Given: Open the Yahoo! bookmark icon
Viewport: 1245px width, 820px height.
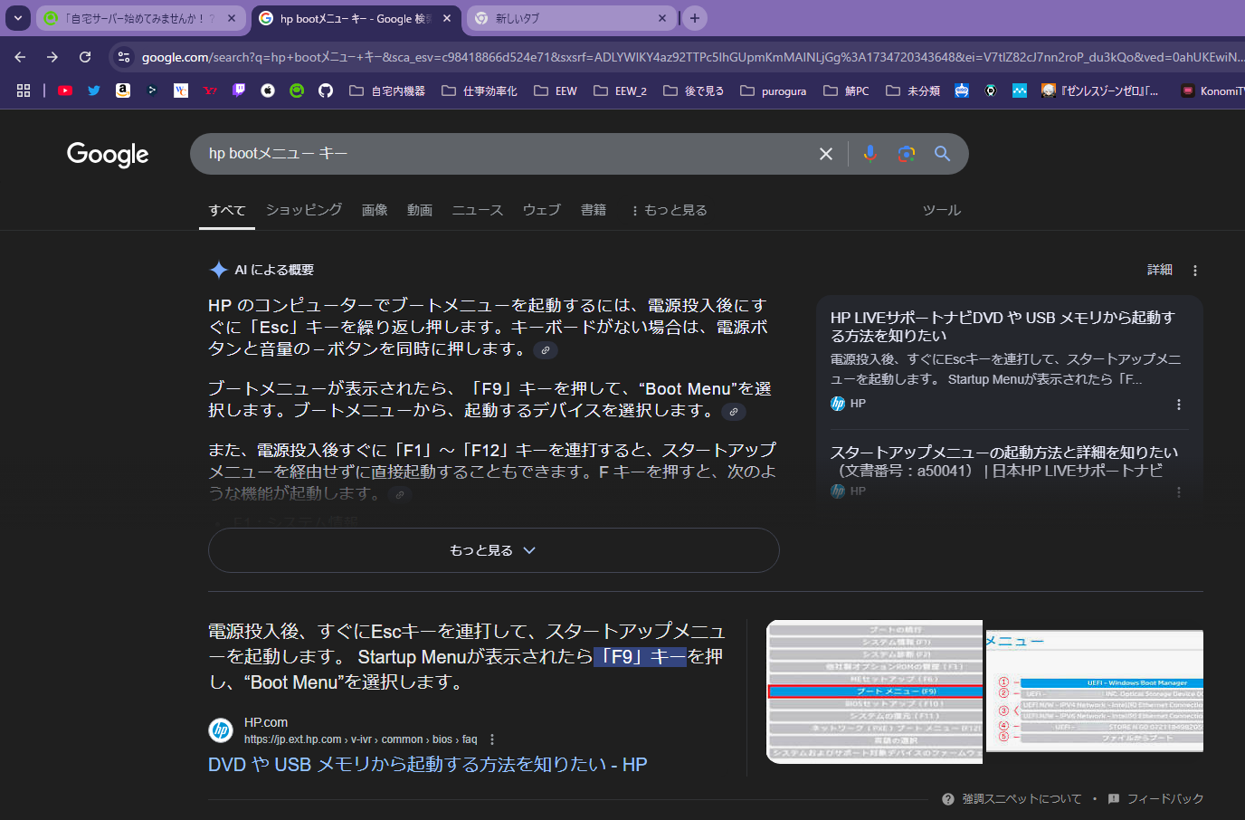Looking at the screenshot, I should click(210, 91).
